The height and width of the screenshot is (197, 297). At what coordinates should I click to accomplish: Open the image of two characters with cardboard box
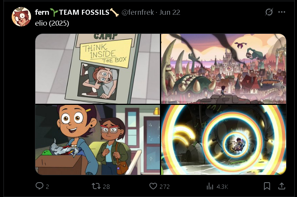tap(97, 140)
